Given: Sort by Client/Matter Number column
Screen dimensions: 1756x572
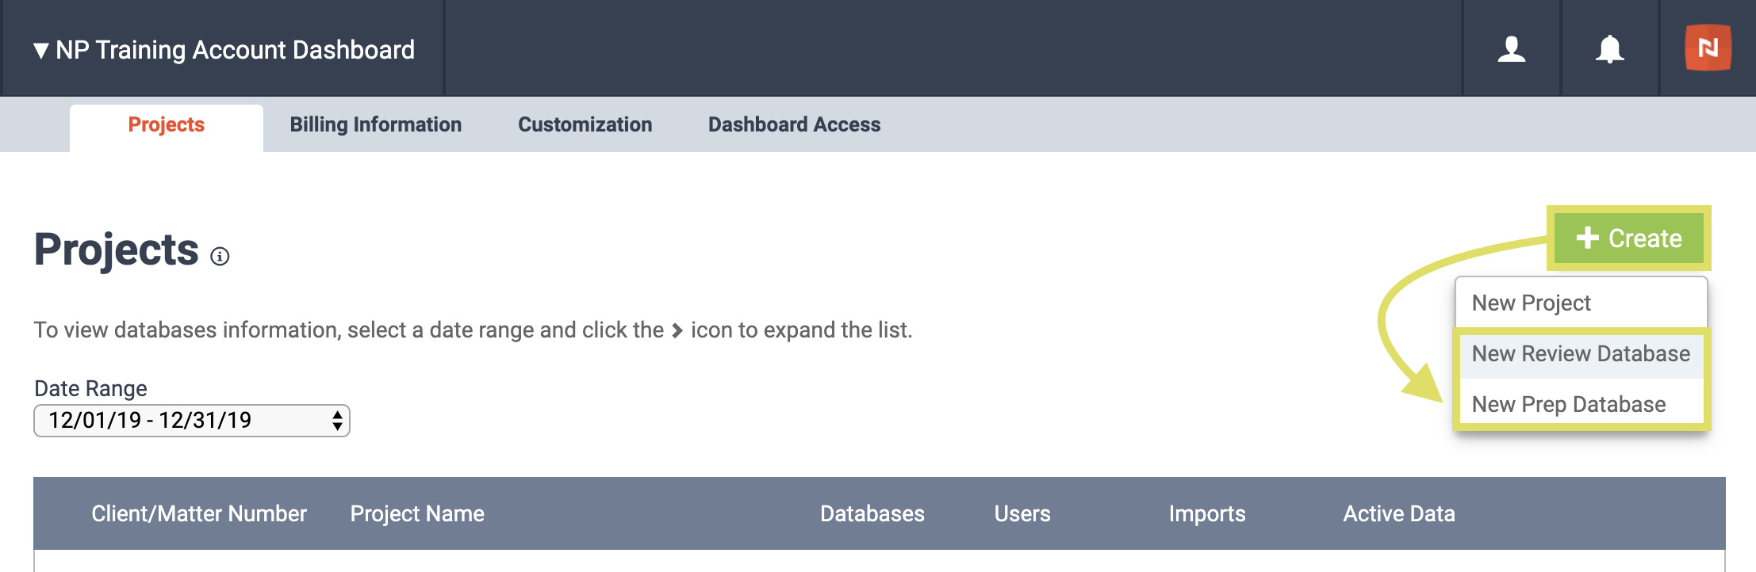Looking at the screenshot, I should click(x=199, y=513).
